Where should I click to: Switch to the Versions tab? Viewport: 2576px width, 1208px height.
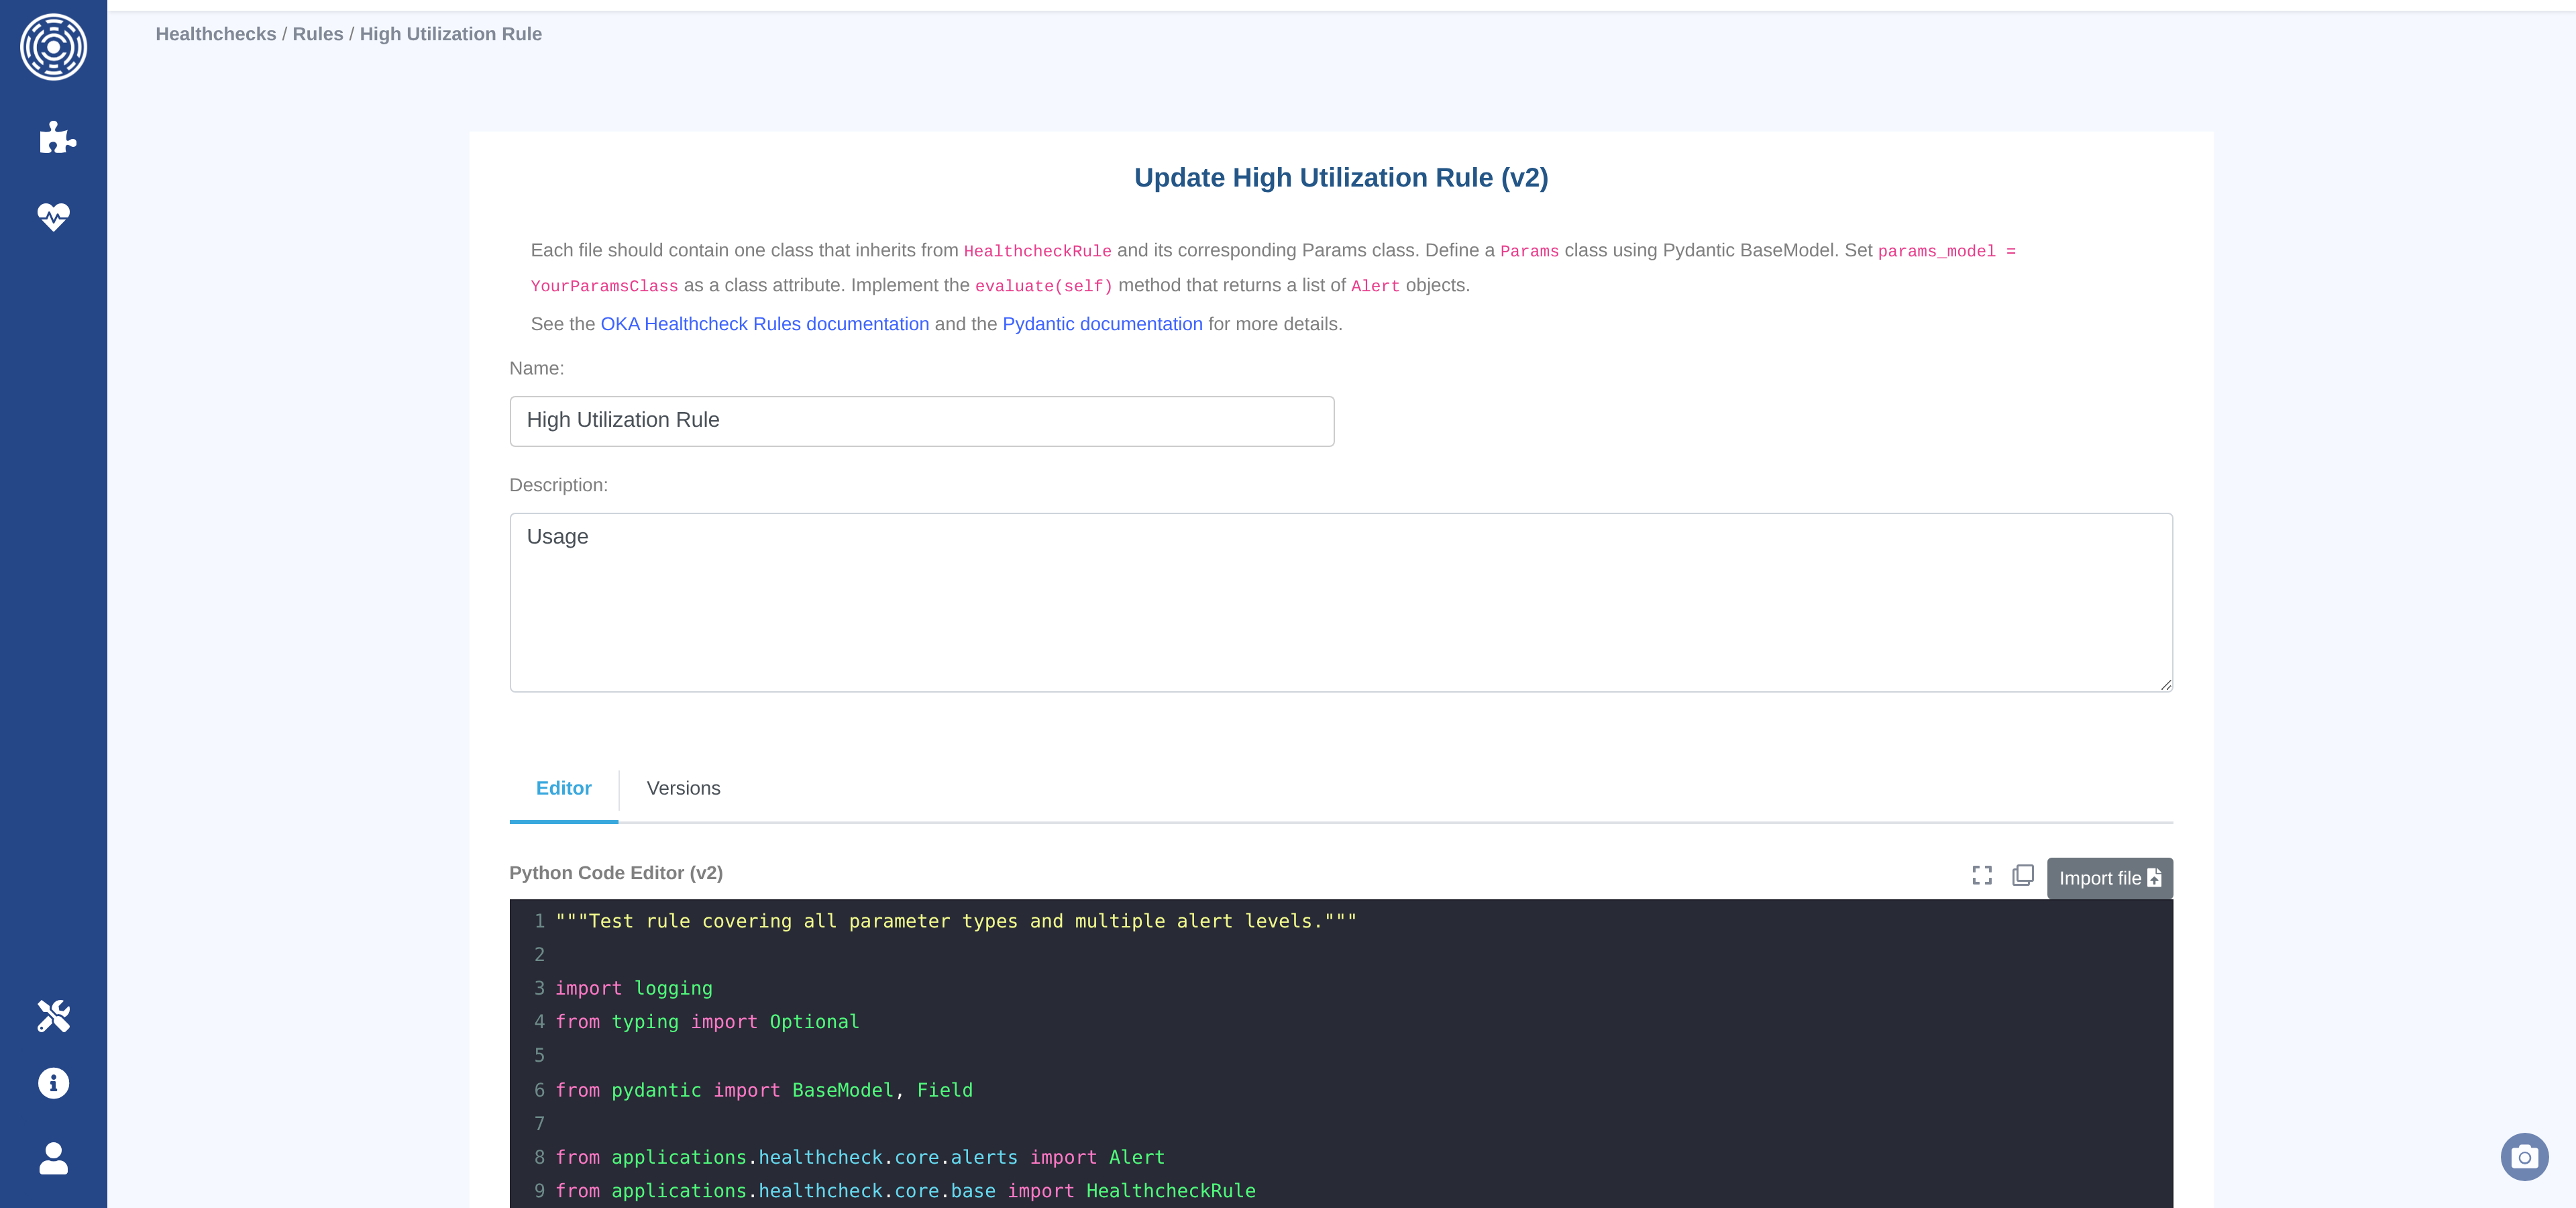pos(683,788)
